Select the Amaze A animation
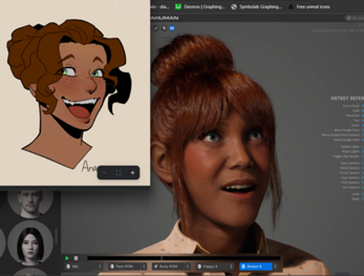 pos(256,266)
